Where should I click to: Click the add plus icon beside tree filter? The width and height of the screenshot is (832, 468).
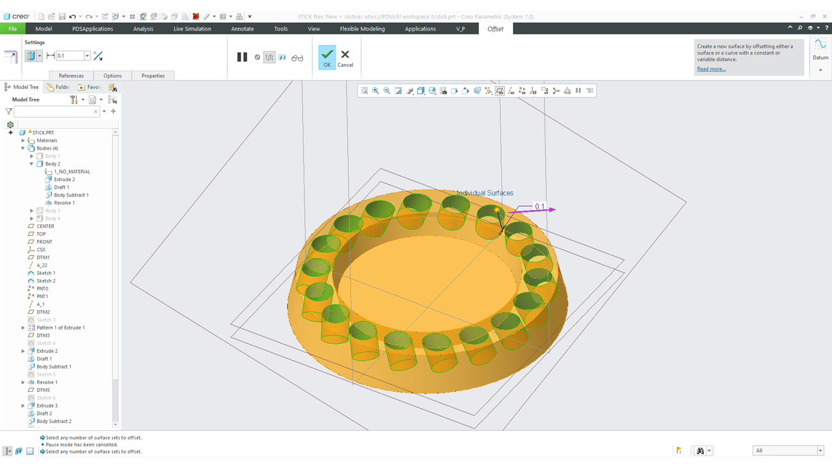pyautogui.click(x=113, y=111)
